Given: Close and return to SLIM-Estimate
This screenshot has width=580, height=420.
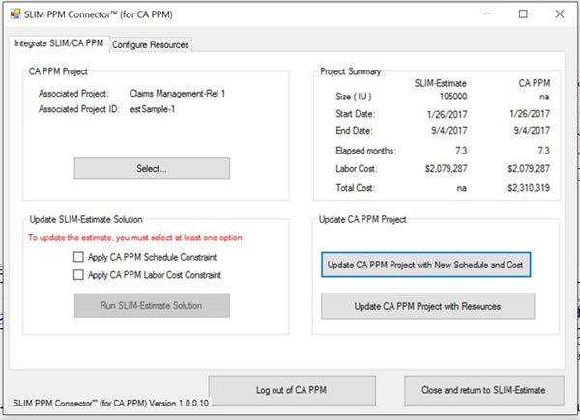Looking at the screenshot, I should [x=484, y=390].
